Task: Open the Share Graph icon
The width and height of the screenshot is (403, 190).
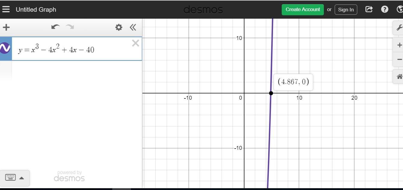Action: point(369,9)
